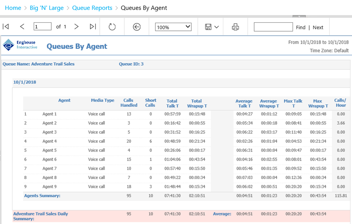Go to previous report page
The height and width of the screenshot is (224, 352).
pos(22,27)
